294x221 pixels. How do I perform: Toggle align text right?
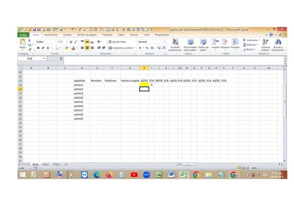coord(92,48)
